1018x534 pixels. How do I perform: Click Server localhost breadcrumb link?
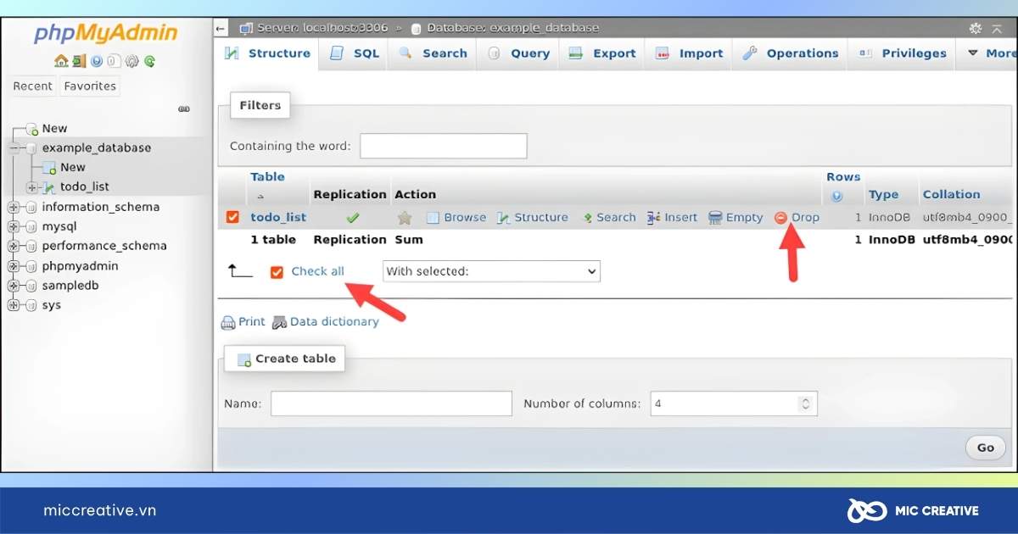click(322, 28)
